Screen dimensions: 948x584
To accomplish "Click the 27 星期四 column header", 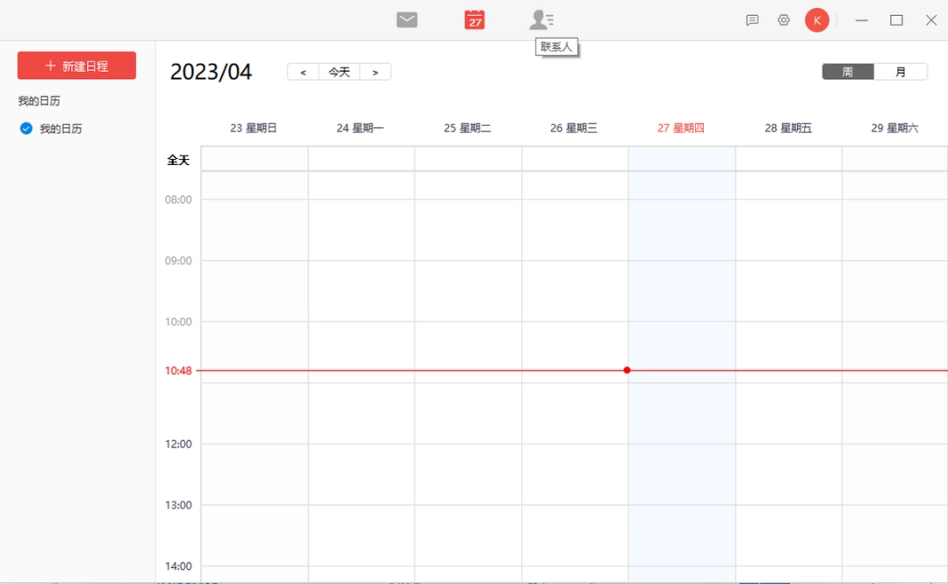I will [x=680, y=126].
